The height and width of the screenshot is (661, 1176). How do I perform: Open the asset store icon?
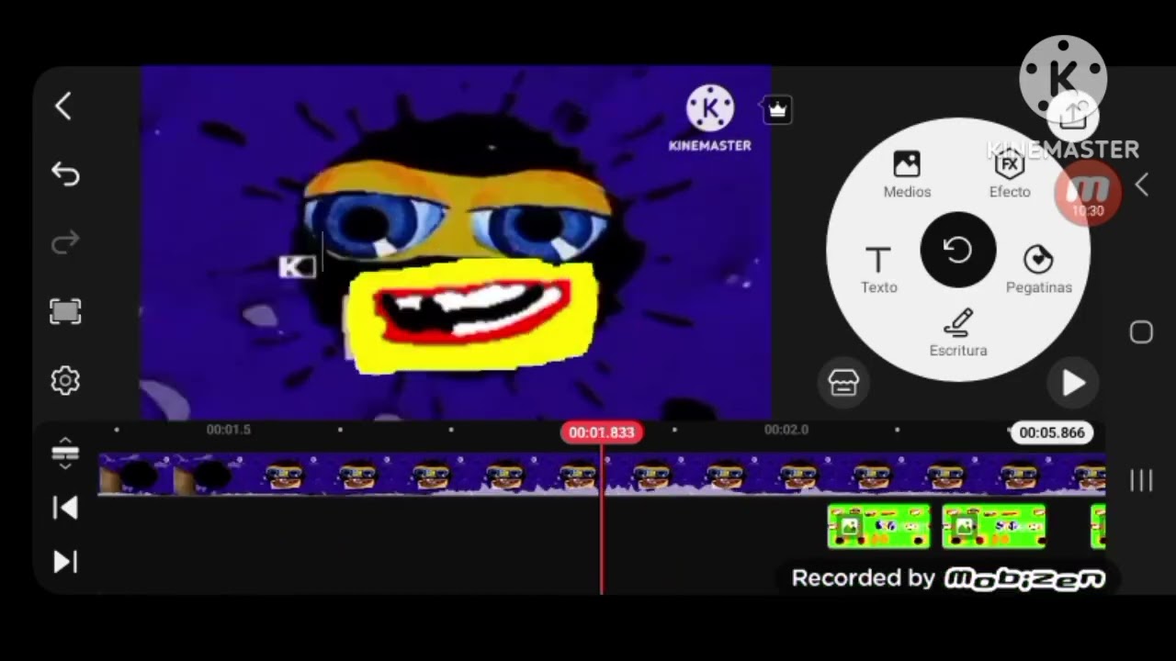pos(843,383)
